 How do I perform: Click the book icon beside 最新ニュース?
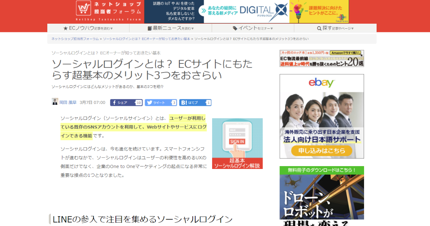click(x=150, y=28)
